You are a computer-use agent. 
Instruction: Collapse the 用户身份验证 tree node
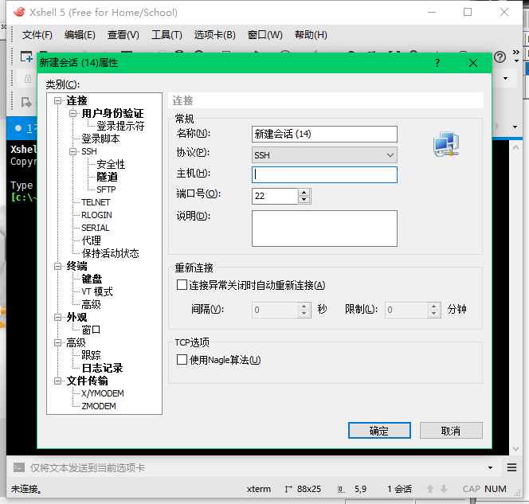tap(72, 113)
